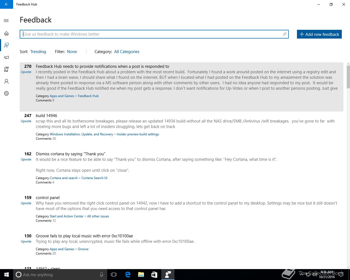Open the 'Start and Action Center' category link
350x280 pixels.
(x=66, y=216)
